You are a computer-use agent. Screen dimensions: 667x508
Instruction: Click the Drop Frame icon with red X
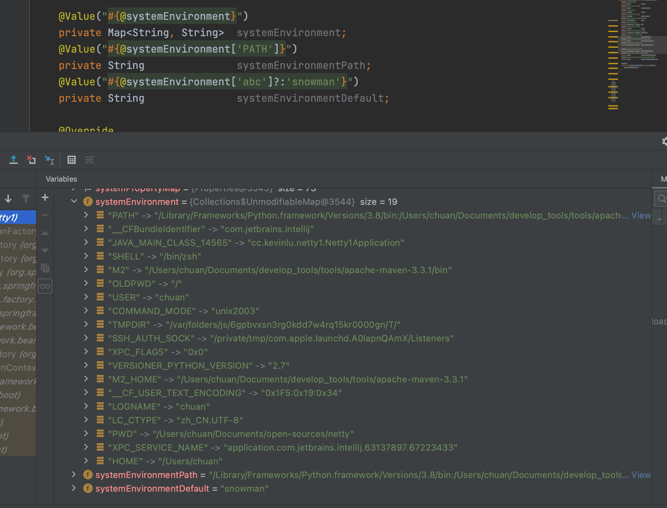click(x=31, y=159)
